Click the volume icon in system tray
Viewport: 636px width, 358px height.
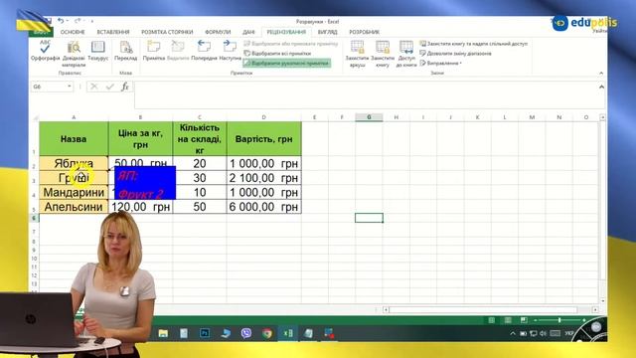544,334
